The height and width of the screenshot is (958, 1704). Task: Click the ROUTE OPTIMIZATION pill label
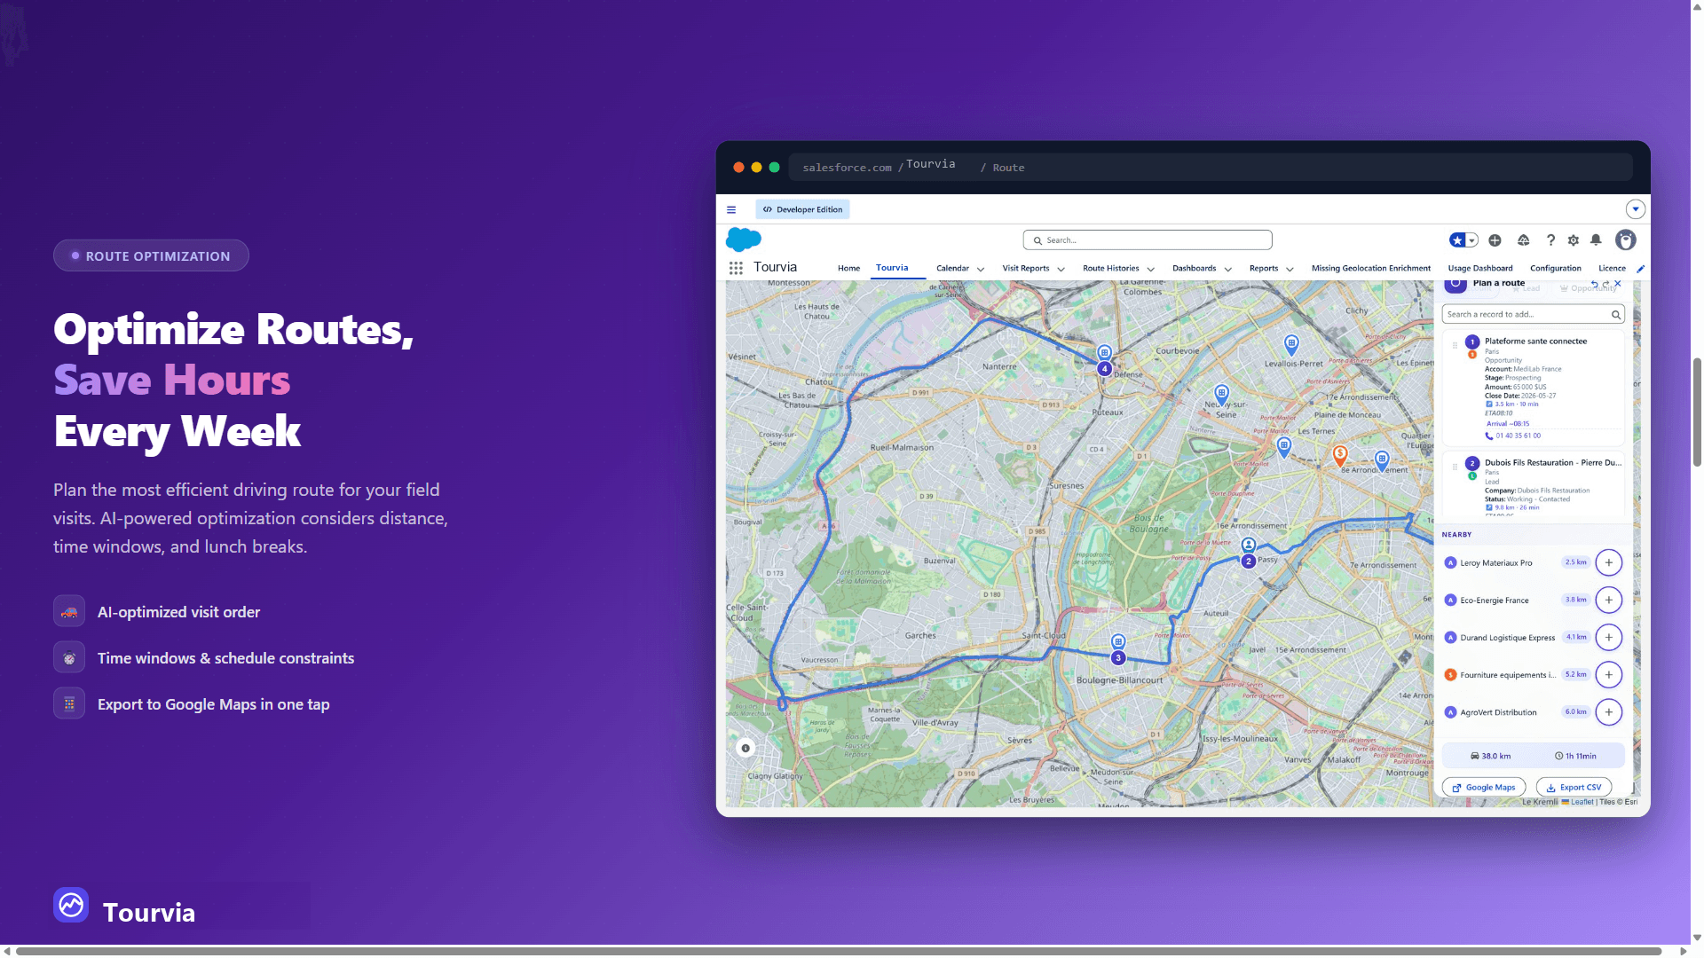coord(151,256)
